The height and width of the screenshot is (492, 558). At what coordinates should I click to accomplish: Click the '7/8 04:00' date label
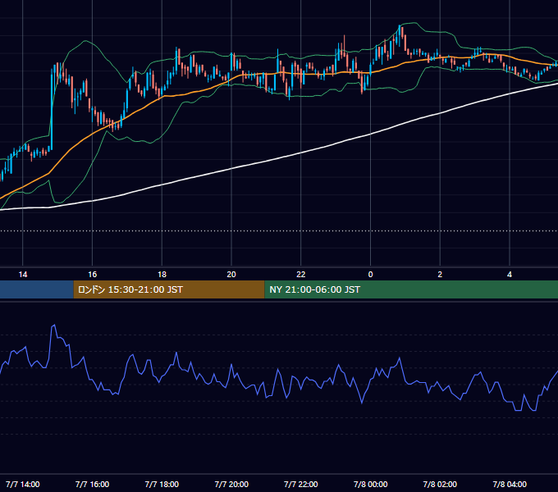coord(510,484)
